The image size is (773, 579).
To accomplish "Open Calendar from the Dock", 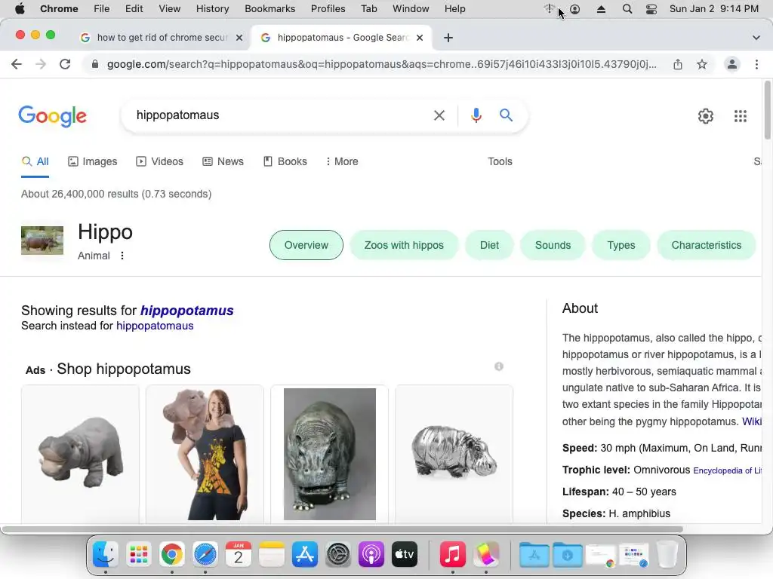I will click(239, 554).
